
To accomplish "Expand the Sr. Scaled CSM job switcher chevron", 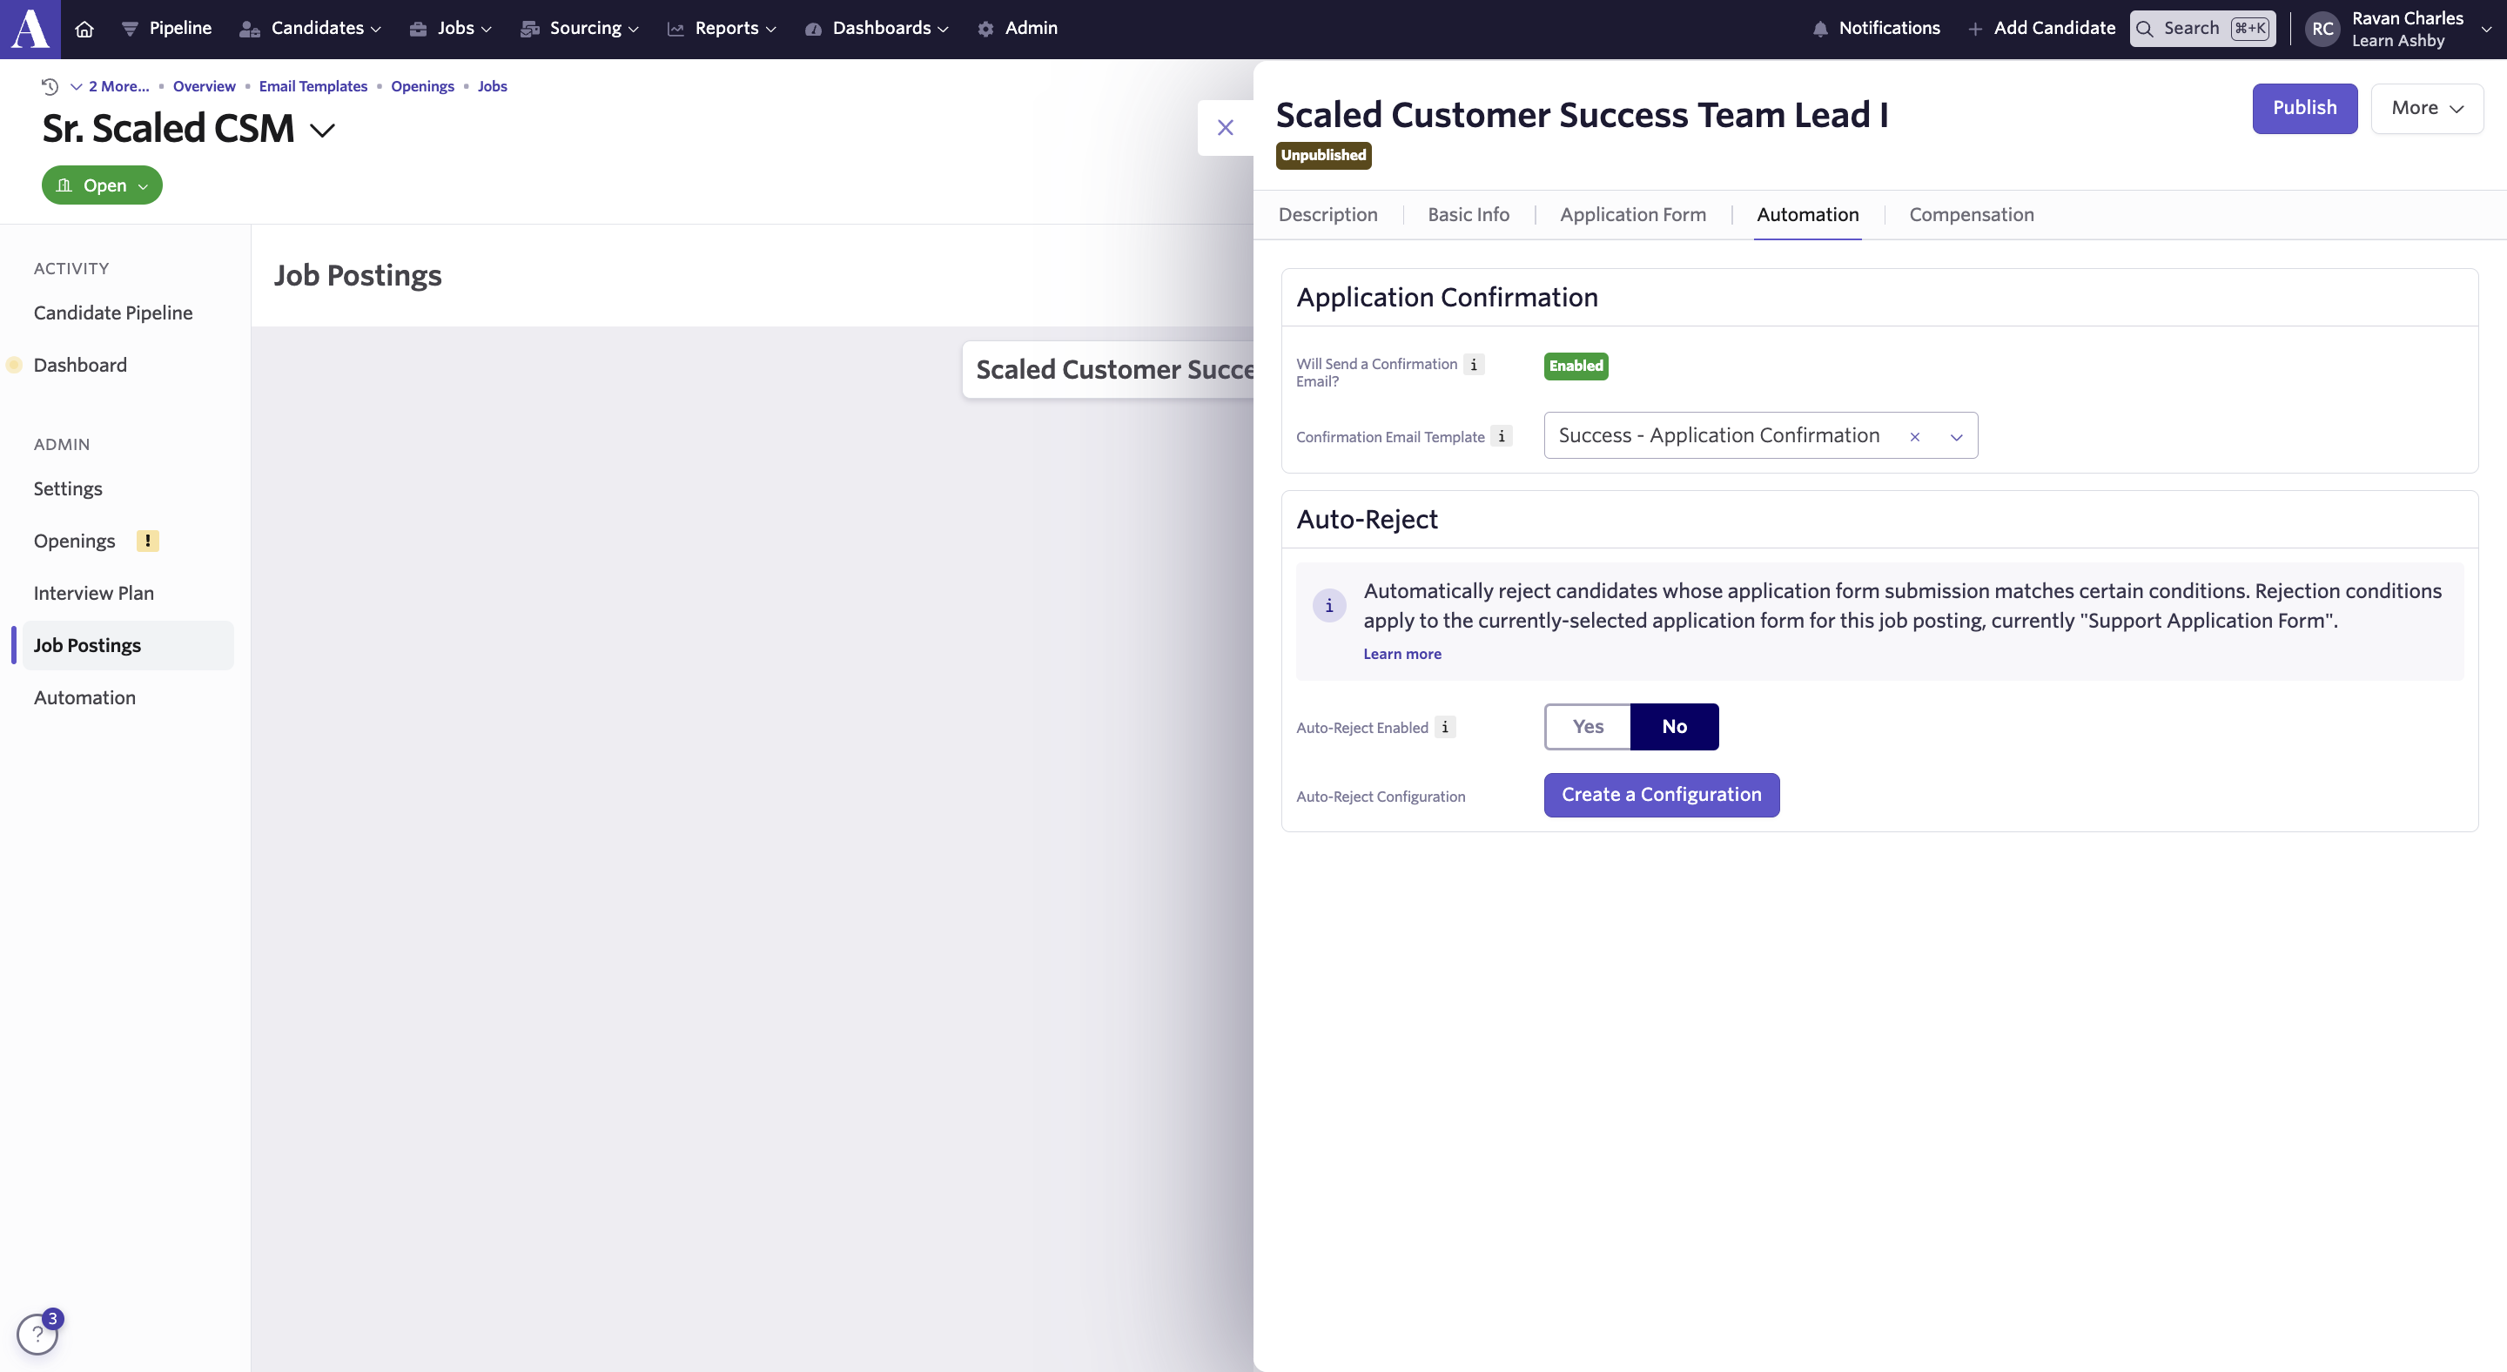I will click(322, 130).
